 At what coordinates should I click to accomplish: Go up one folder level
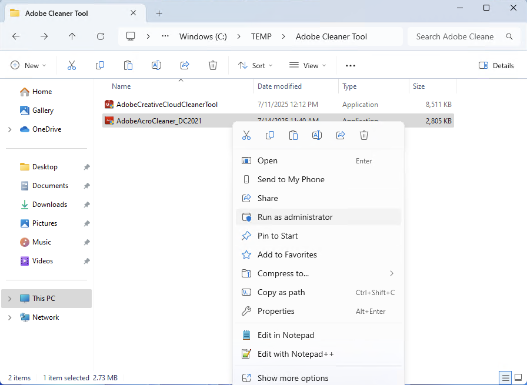pos(72,36)
